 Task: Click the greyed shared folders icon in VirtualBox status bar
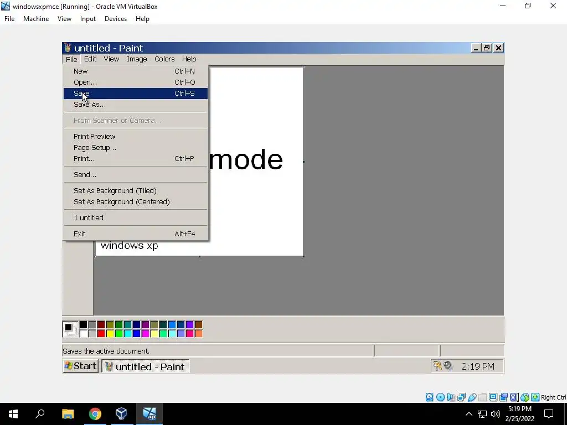tap(482, 397)
